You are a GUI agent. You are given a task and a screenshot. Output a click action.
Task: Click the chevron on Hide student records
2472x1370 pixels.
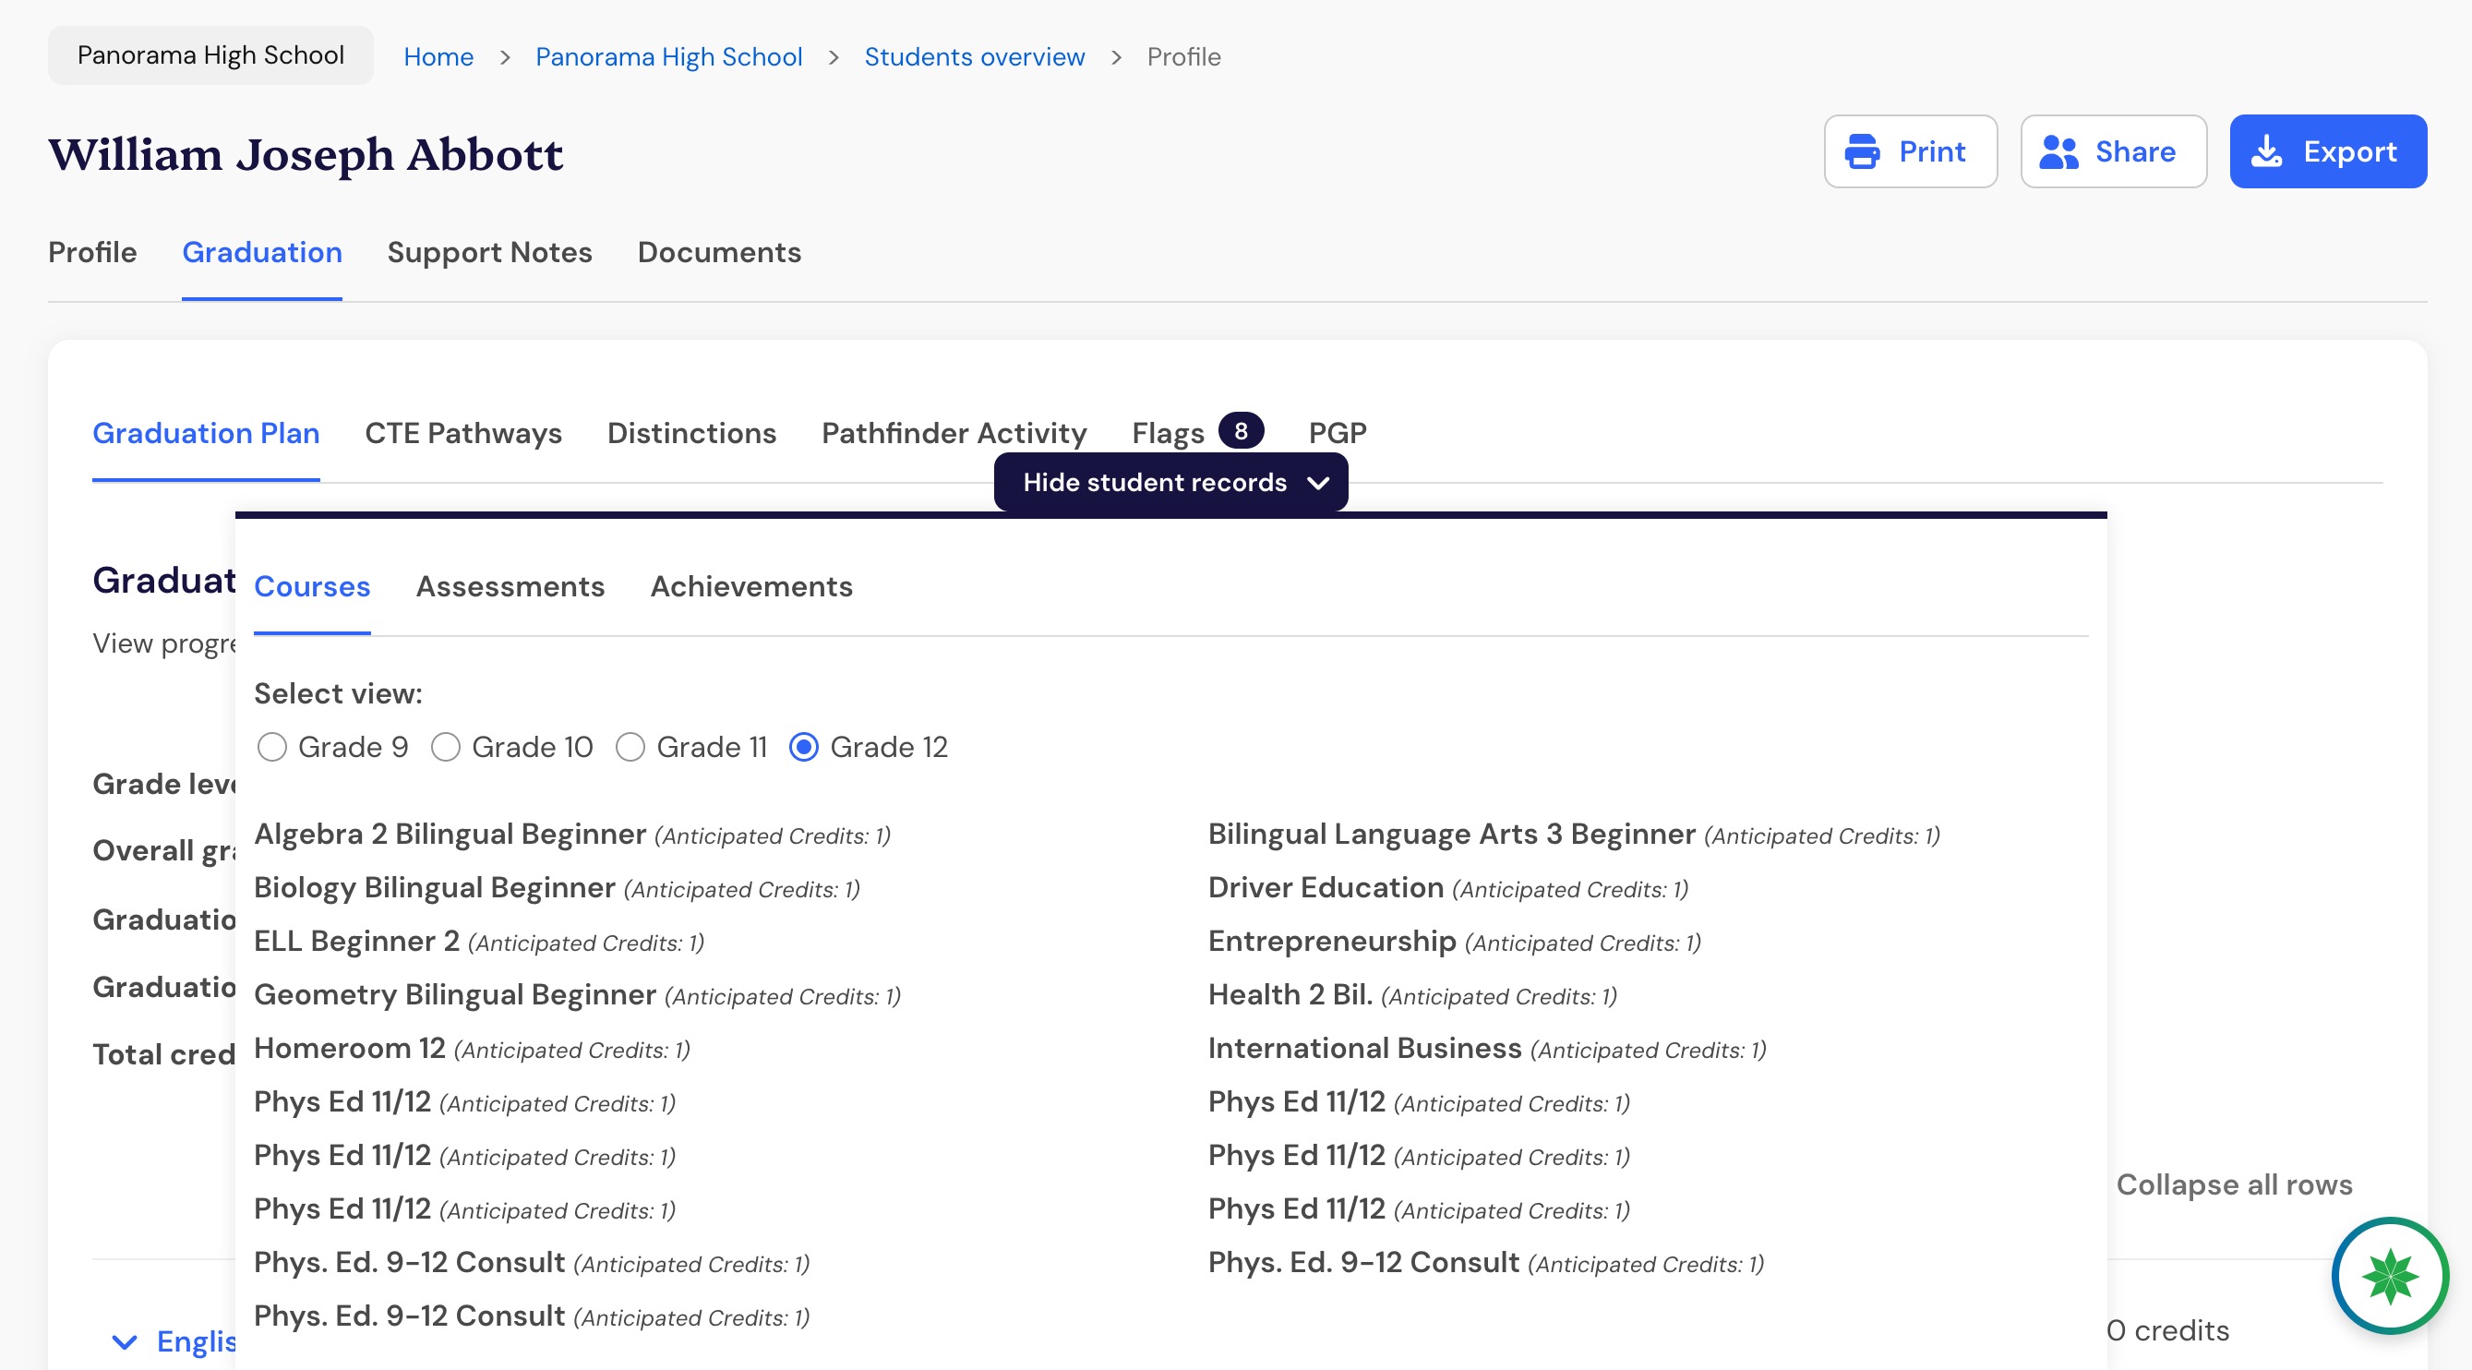(x=1318, y=483)
